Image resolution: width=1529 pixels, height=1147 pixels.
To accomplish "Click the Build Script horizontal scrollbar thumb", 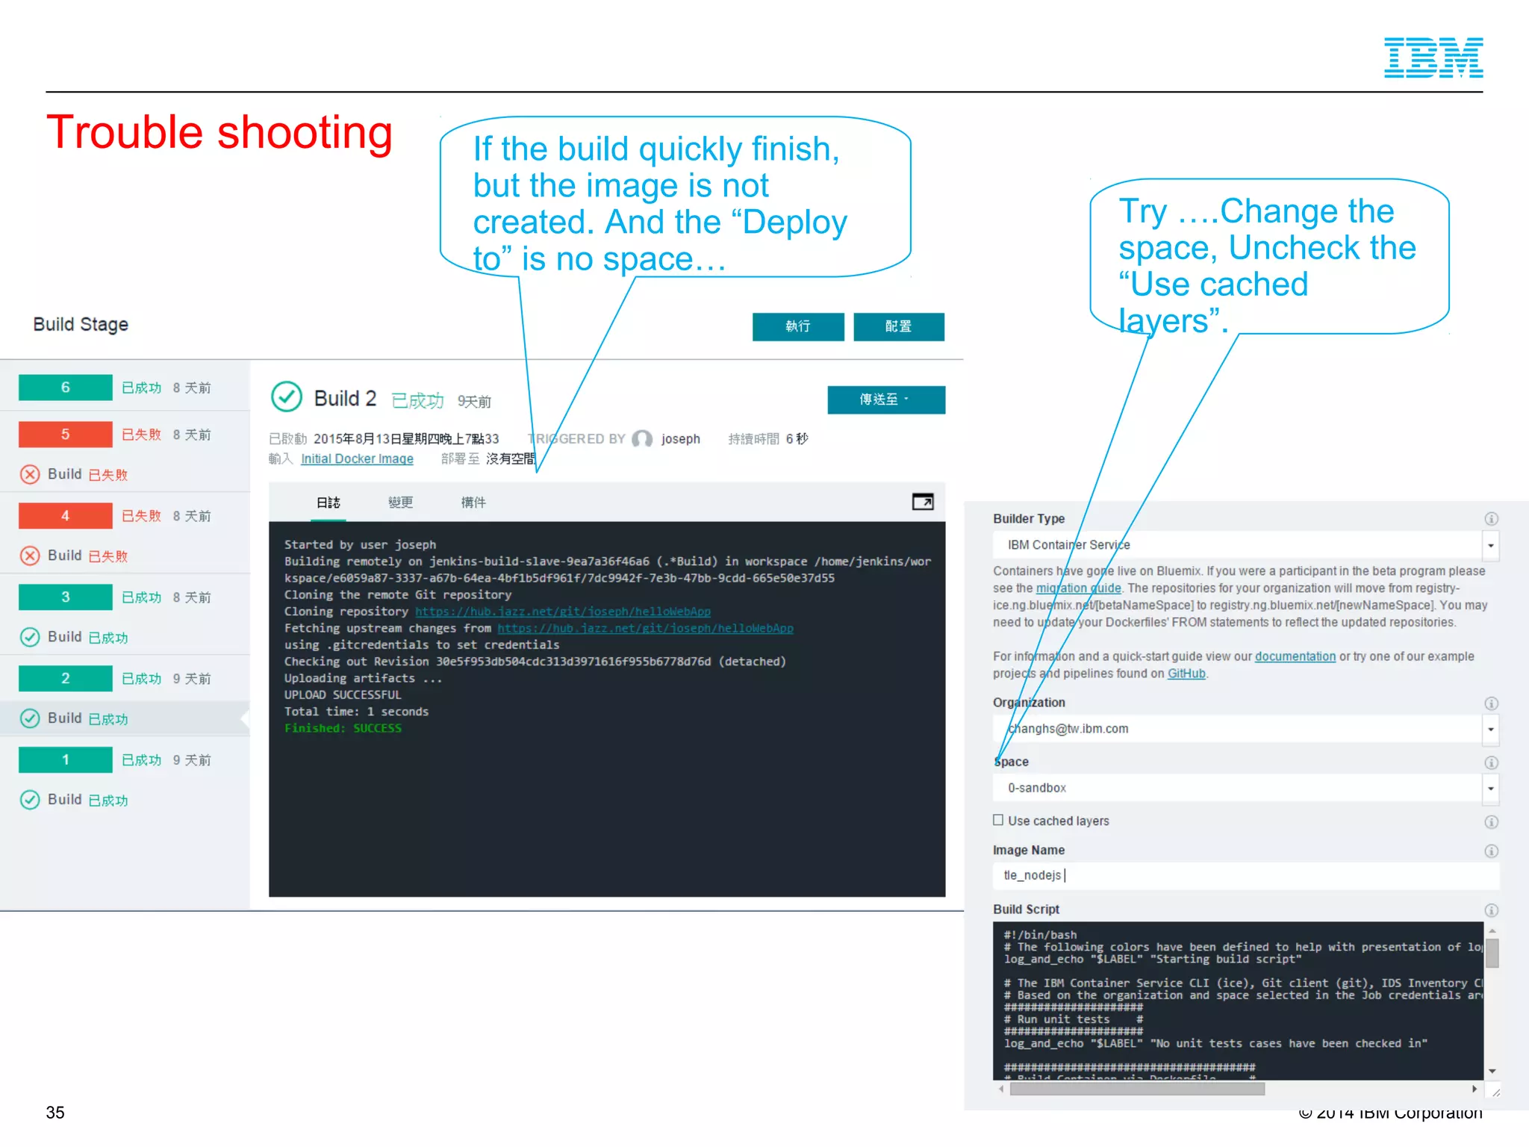I will point(1137,1090).
